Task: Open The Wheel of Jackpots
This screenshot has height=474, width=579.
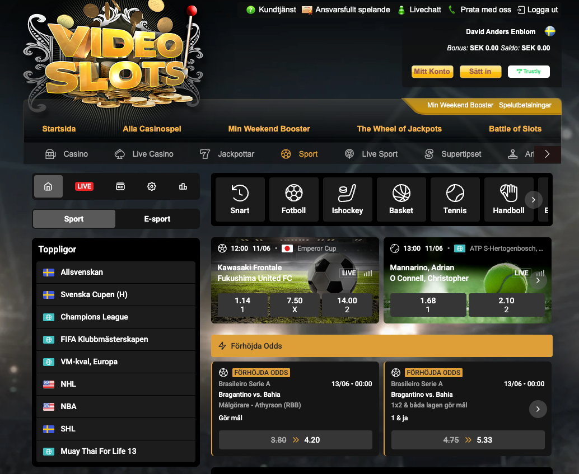Action: click(400, 129)
